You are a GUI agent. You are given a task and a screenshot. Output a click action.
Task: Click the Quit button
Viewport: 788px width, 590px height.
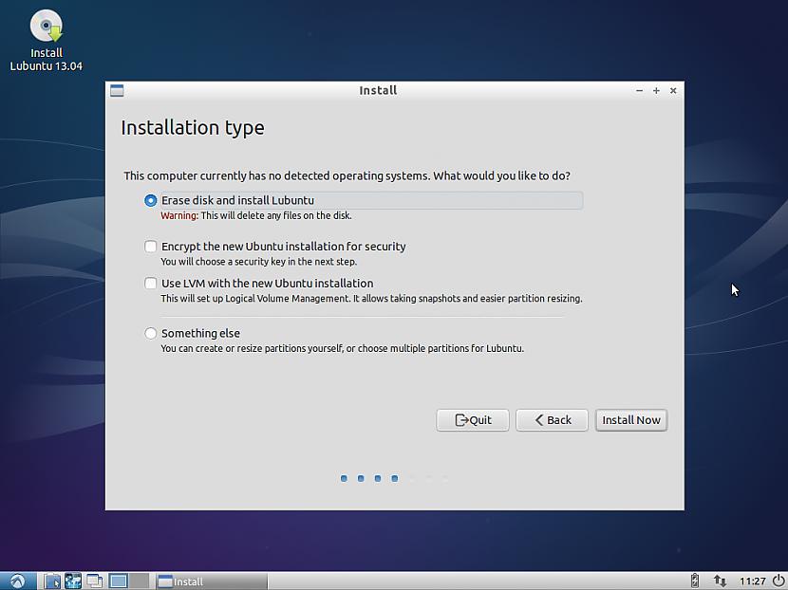(x=473, y=420)
